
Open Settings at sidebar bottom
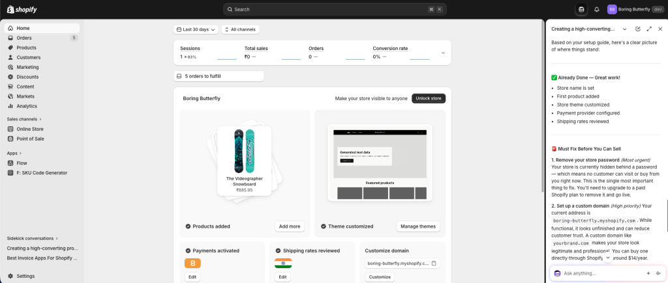click(x=25, y=276)
